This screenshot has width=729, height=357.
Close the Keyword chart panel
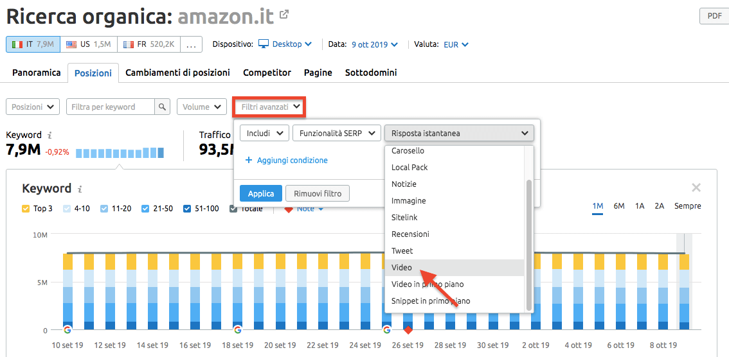[696, 187]
